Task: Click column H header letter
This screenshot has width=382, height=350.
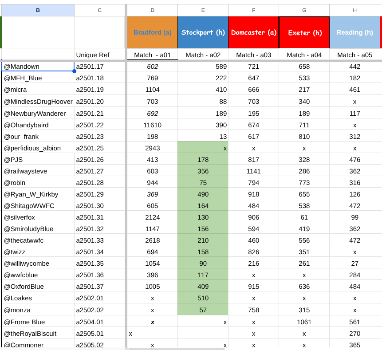Action: coord(354,10)
